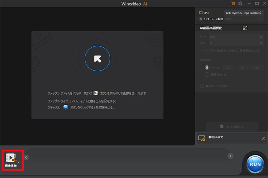Select the image enhance (1x) radio button
268x178 pixels.
tap(207, 74)
